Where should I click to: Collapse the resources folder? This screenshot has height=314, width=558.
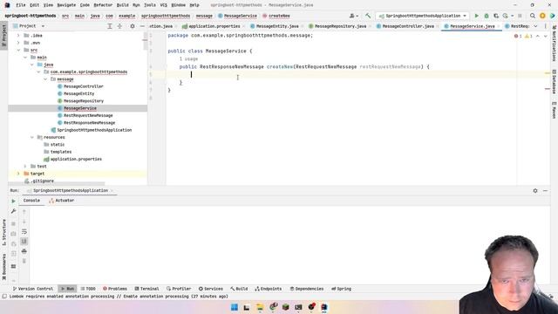click(32, 137)
